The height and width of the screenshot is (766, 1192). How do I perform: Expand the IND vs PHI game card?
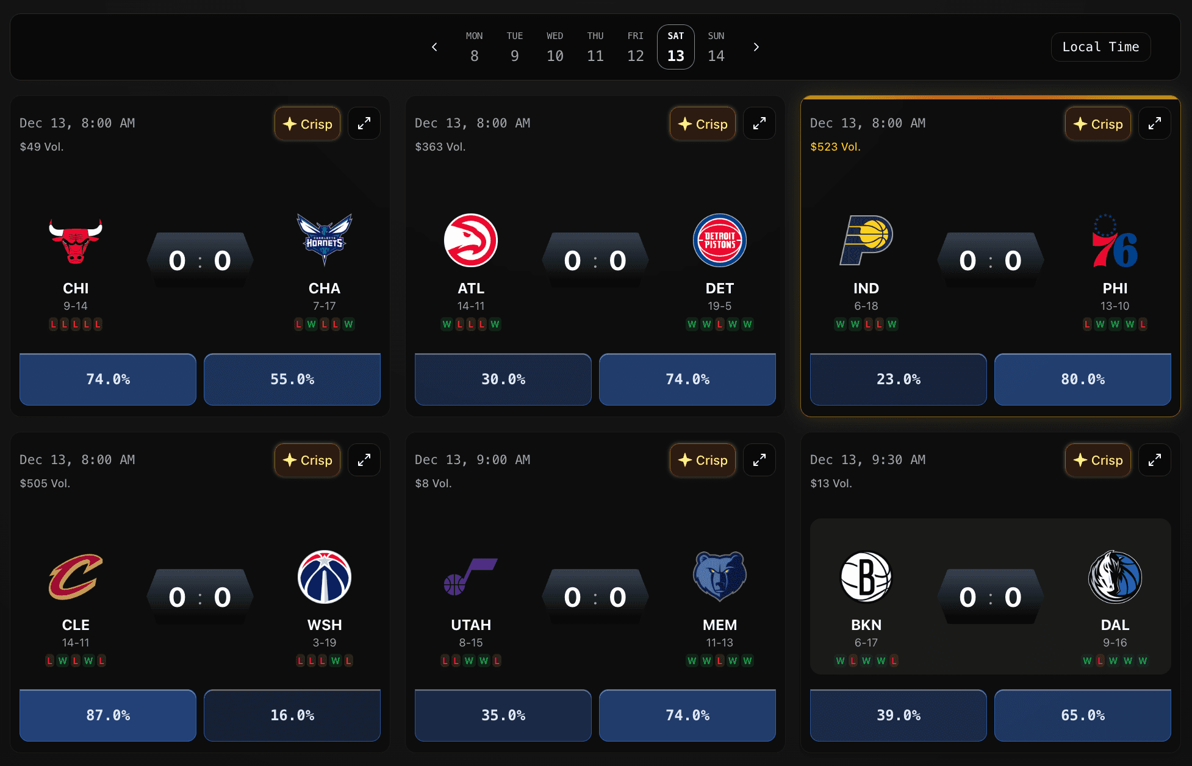(1155, 124)
